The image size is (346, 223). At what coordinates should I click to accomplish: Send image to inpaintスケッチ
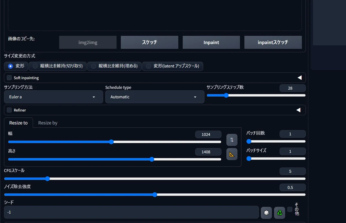pos(273,42)
